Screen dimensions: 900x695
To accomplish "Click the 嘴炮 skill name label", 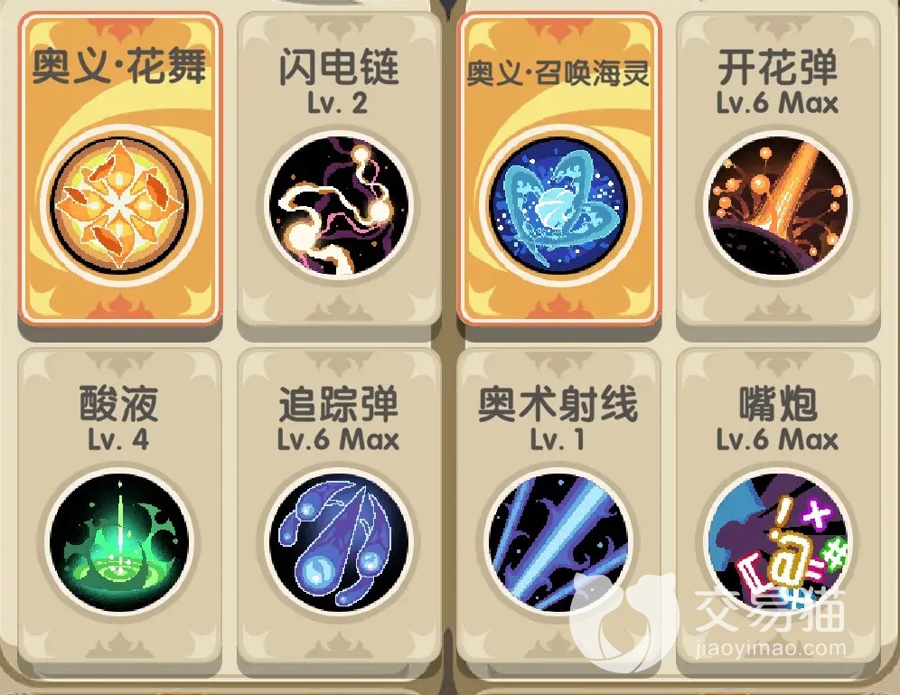I will pyautogui.click(x=778, y=403).
